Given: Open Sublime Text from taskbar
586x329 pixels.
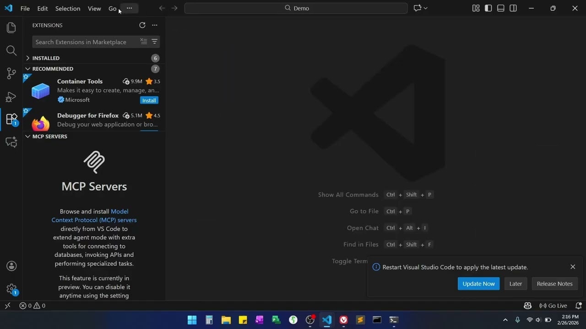Looking at the screenshot, I should click(360, 320).
